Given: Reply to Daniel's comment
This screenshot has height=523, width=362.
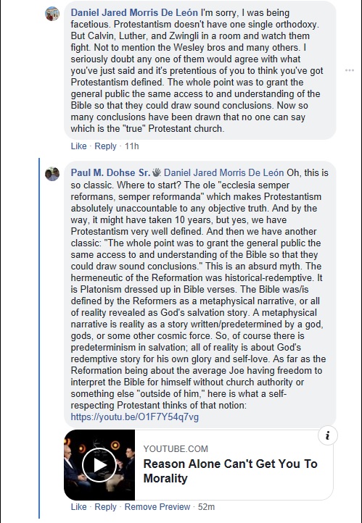Looking at the screenshot, I should pos(105,146).
